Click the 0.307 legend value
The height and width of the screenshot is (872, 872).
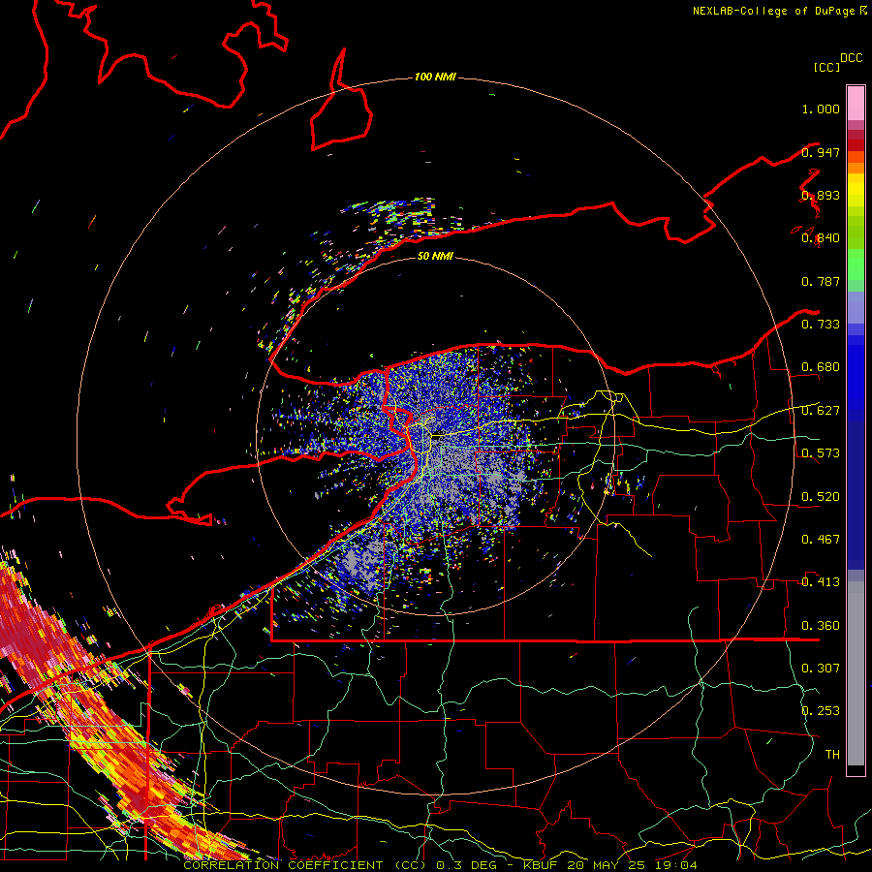821,669
